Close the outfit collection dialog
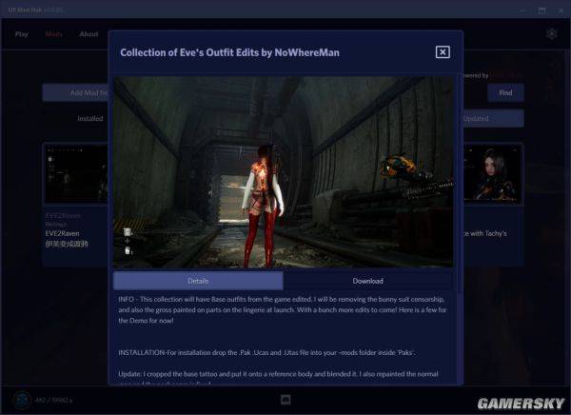 click(x=443, y=52)
